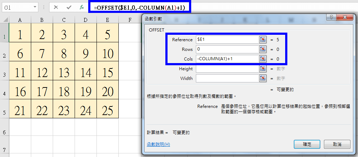Click collapse dialog icon beside Width field
Screen dimensions: 358x157
click(263, 78)
